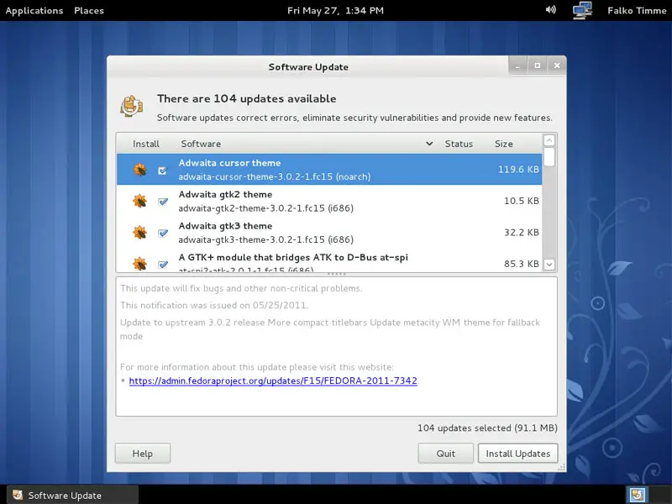Select Software Update in the bottom taskbar
This screenshot has width=672, height=504.
(73, 495)
